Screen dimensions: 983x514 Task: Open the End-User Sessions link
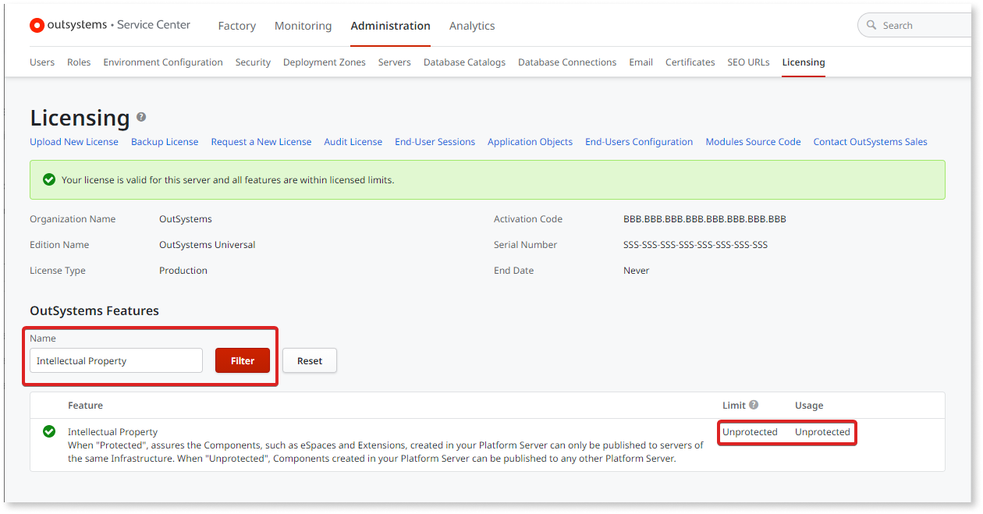[x=435, y=142]
